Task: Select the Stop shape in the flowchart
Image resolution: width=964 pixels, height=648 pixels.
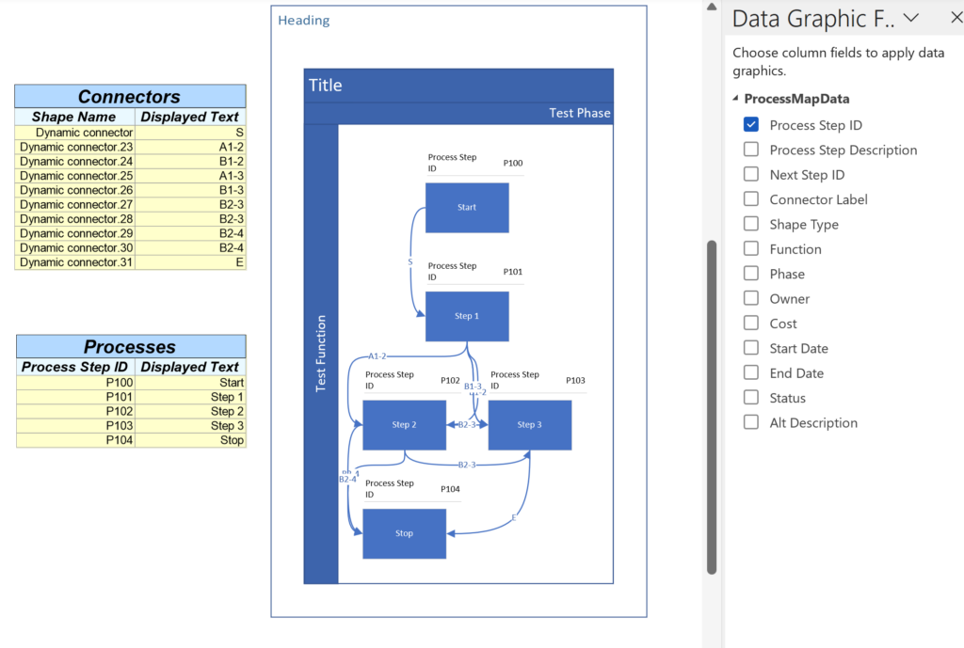Action: pos(405,534)
